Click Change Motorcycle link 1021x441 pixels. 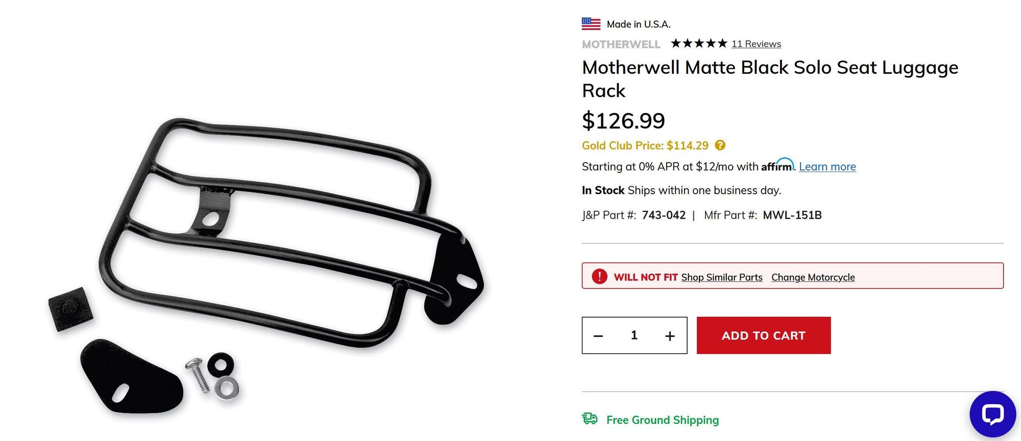point(813,277)
